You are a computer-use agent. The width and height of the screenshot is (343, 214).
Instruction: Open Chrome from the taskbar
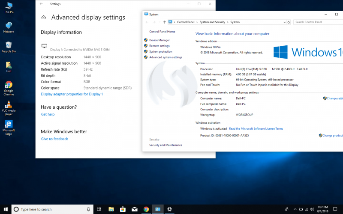coord(146,209)
